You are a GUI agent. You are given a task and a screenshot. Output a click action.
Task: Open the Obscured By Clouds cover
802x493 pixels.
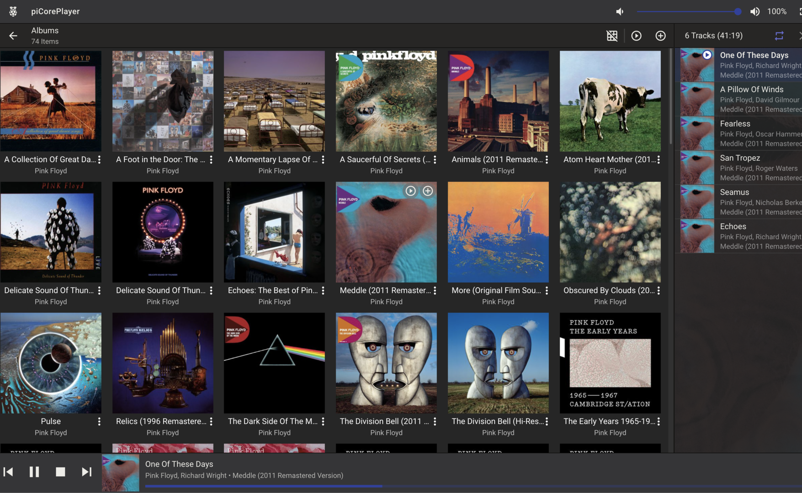tap(610, 232)
